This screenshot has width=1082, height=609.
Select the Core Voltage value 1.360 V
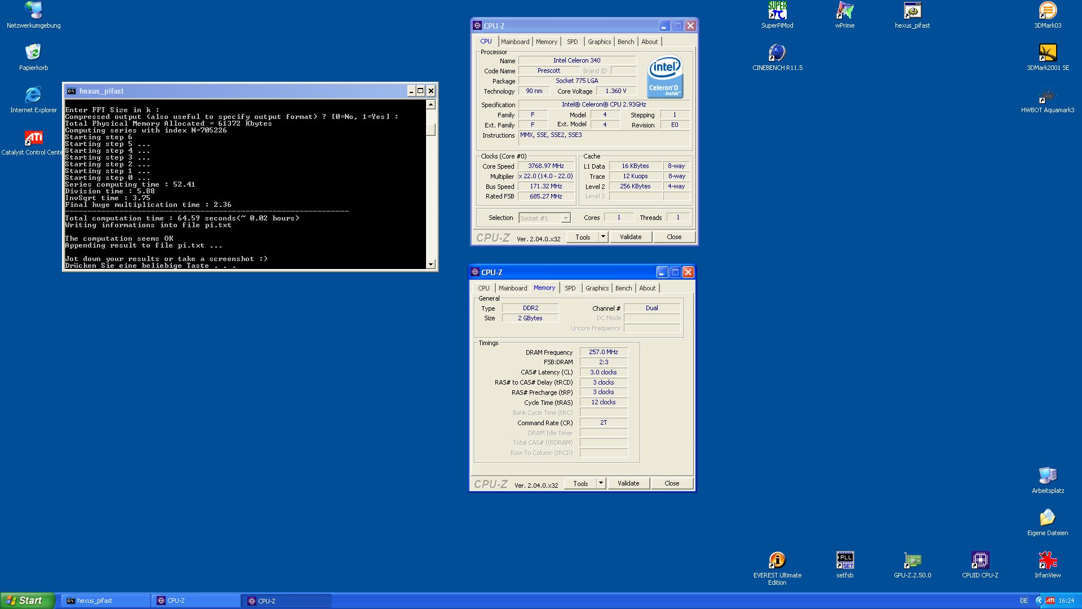616,91
